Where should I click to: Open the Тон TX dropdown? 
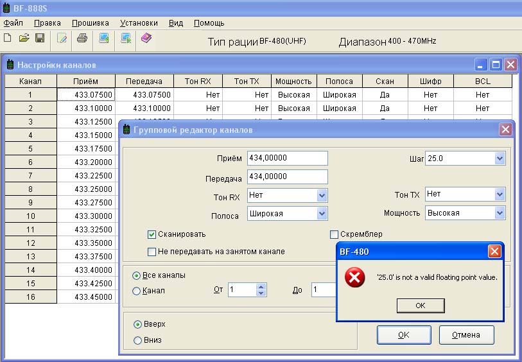click(500, 194)
